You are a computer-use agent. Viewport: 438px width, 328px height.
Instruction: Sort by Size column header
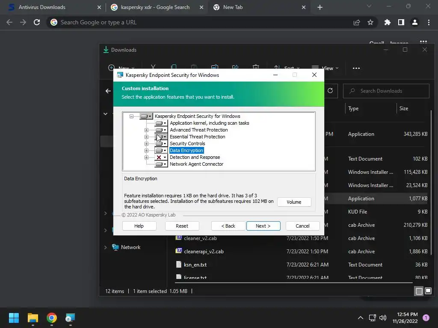(x=404, y=108)
